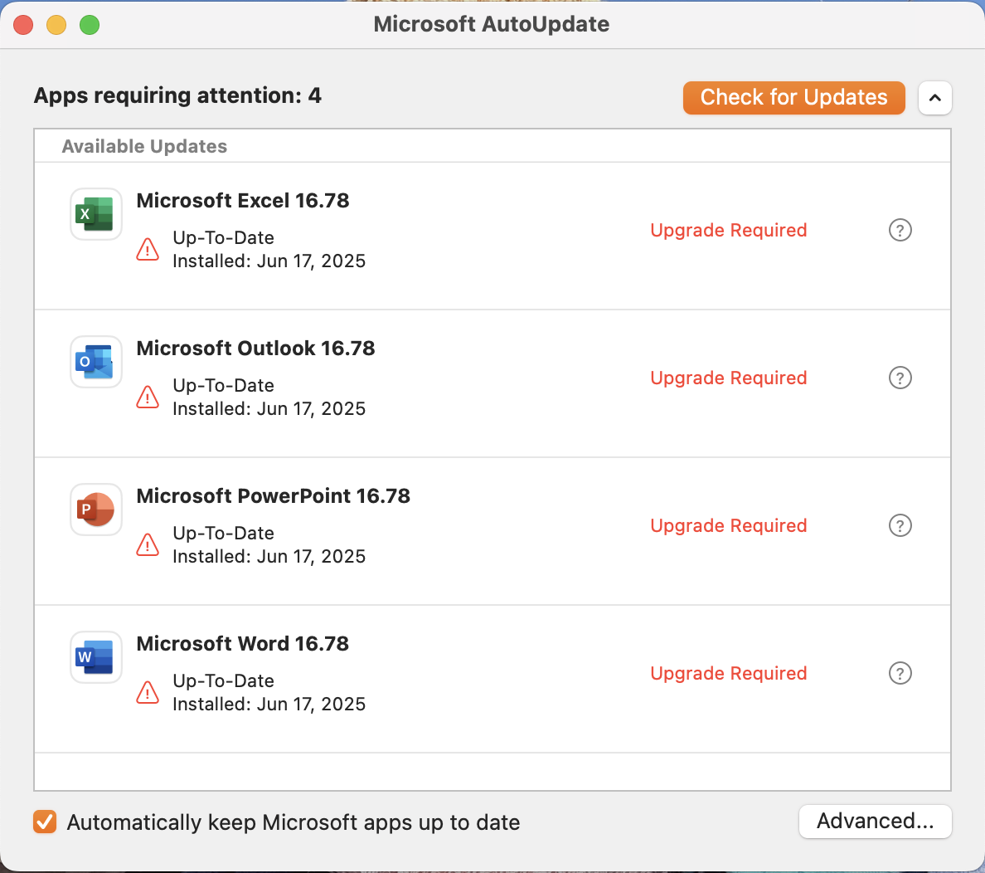Select the Microsoft Outlook 16.78 title
985x873 pixels.
click(x=255, y=349)
